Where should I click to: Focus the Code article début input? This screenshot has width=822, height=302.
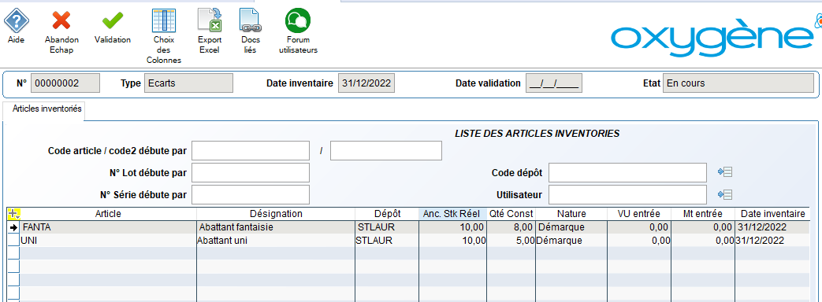[251, 151]
